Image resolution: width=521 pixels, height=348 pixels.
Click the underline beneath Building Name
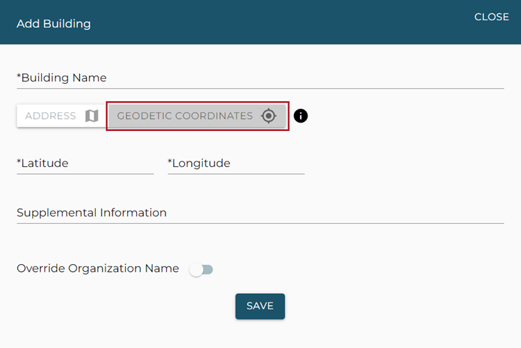point(260,88)
